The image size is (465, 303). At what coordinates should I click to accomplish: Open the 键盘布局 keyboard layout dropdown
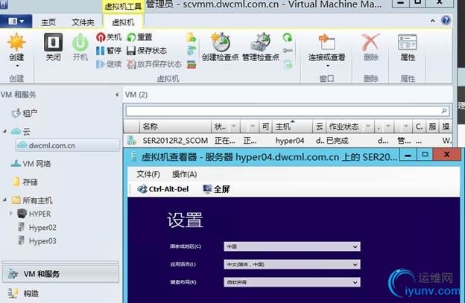click(292, 282)
